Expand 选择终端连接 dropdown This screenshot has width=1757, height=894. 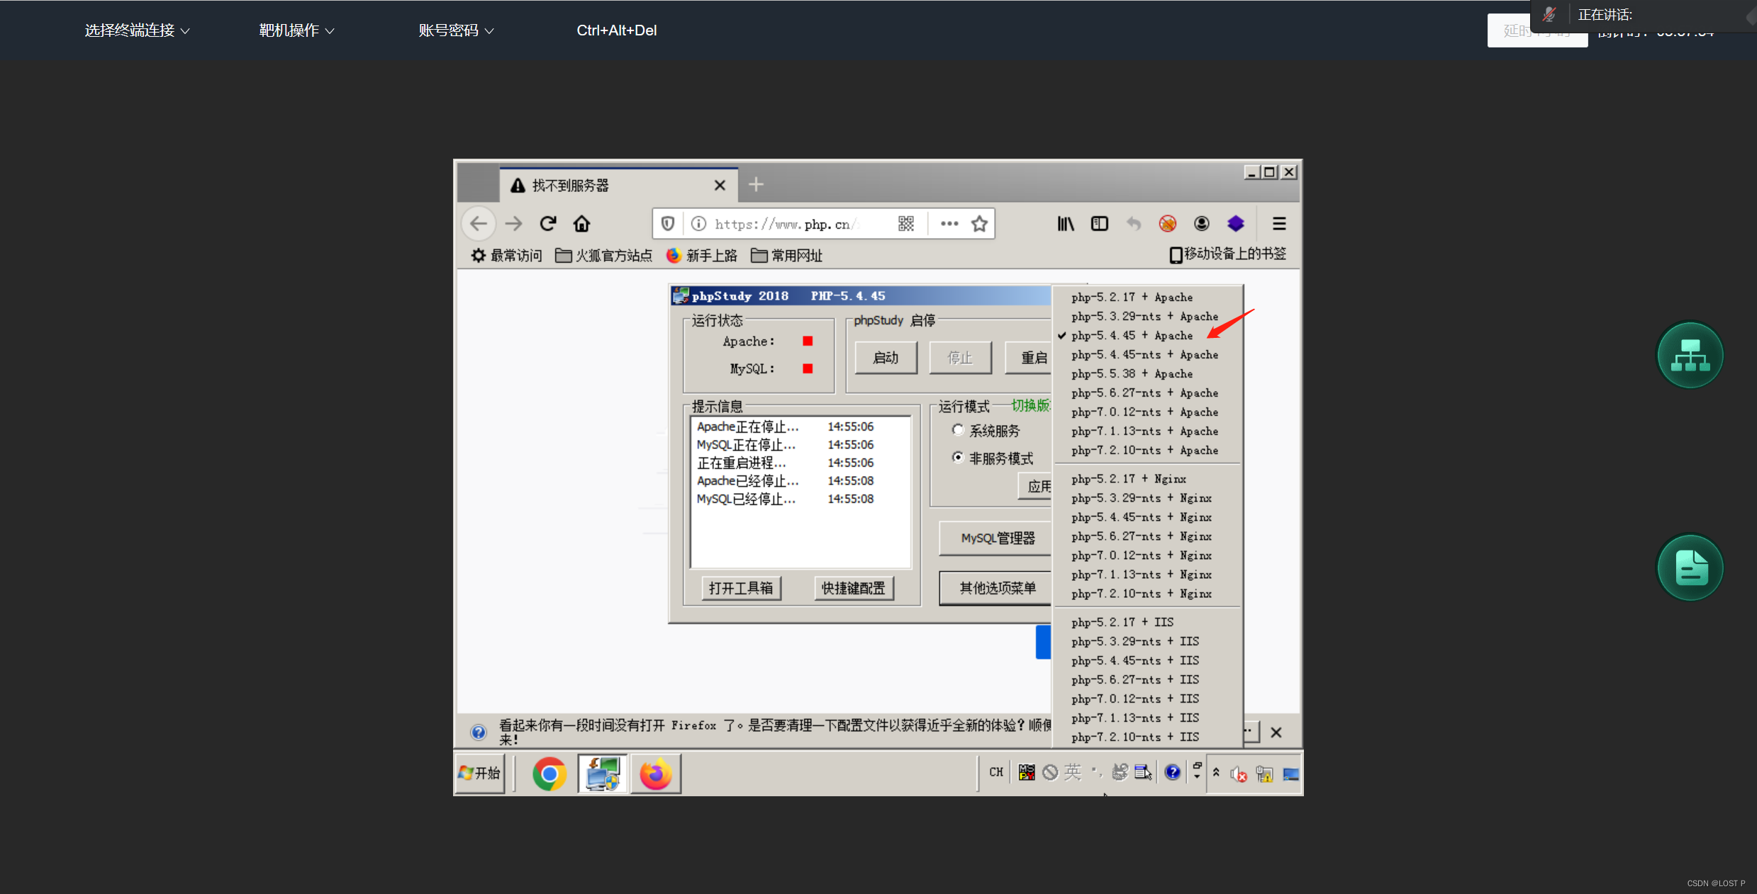click(x=137, y=30)
